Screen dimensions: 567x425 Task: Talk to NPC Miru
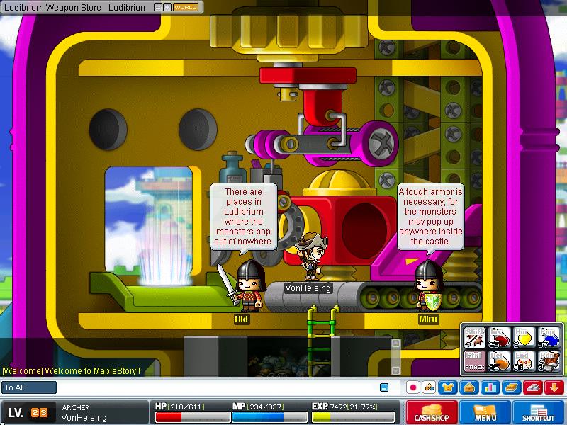[429, 285]
